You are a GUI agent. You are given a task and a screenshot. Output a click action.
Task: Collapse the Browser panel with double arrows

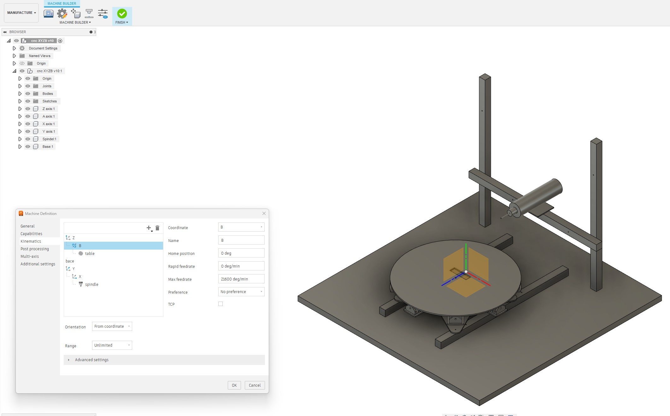[5, 32]
